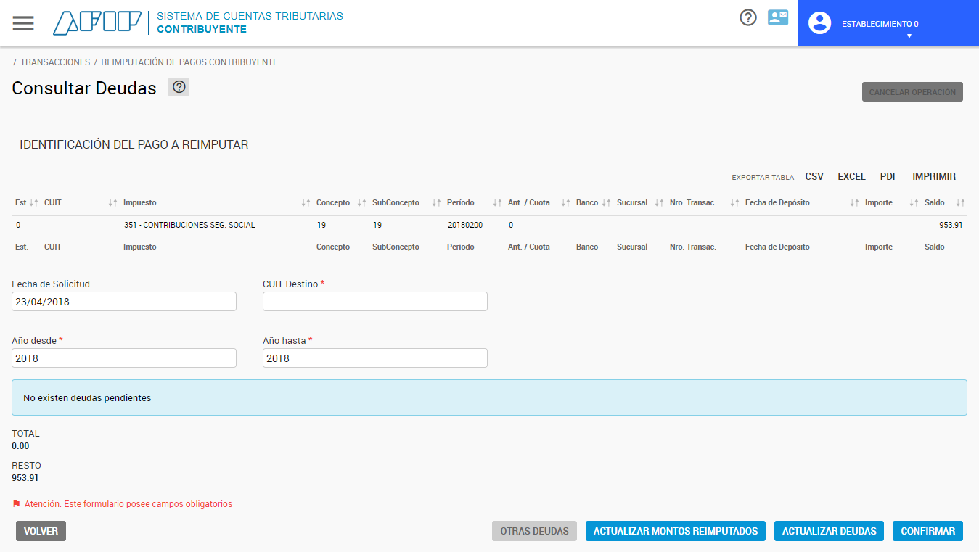
Task: Confirm the operation with Confirmar
Action: [927, 531]
